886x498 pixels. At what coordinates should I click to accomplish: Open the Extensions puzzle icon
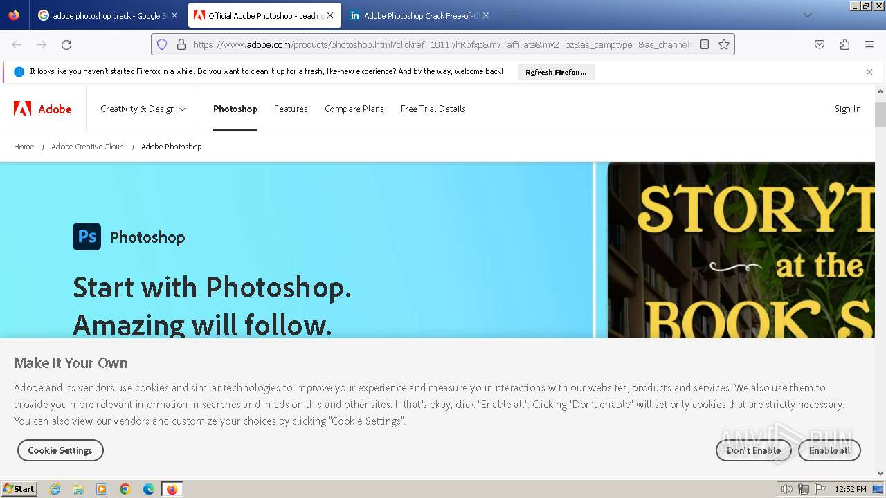click(844, 44)
